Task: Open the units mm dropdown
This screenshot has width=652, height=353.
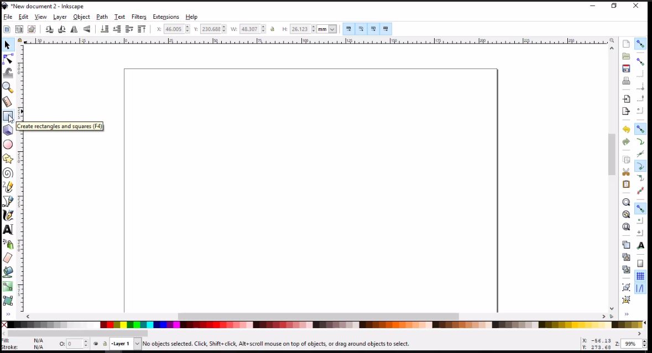Action: click(332, 29)
